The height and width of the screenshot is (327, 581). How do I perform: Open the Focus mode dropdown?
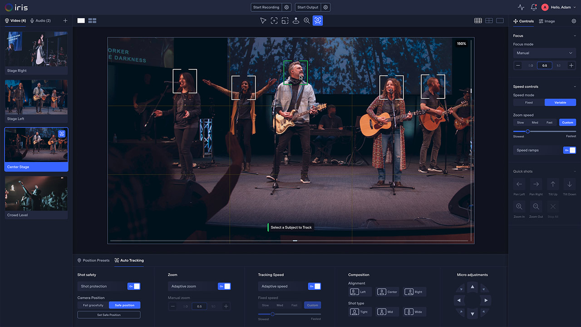click(x=544, y=53)
